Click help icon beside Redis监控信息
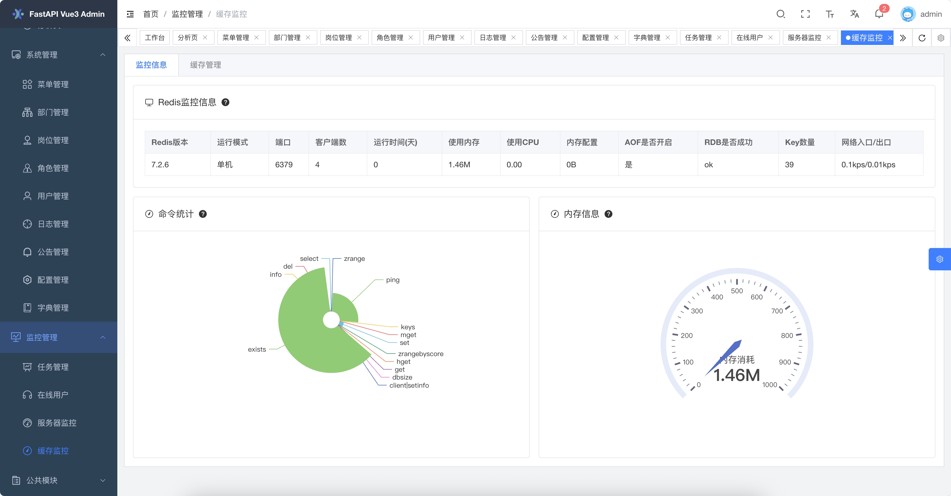 click(x=225, y=102)
